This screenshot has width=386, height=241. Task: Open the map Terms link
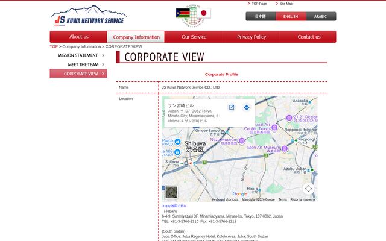[x=283, y=199]
